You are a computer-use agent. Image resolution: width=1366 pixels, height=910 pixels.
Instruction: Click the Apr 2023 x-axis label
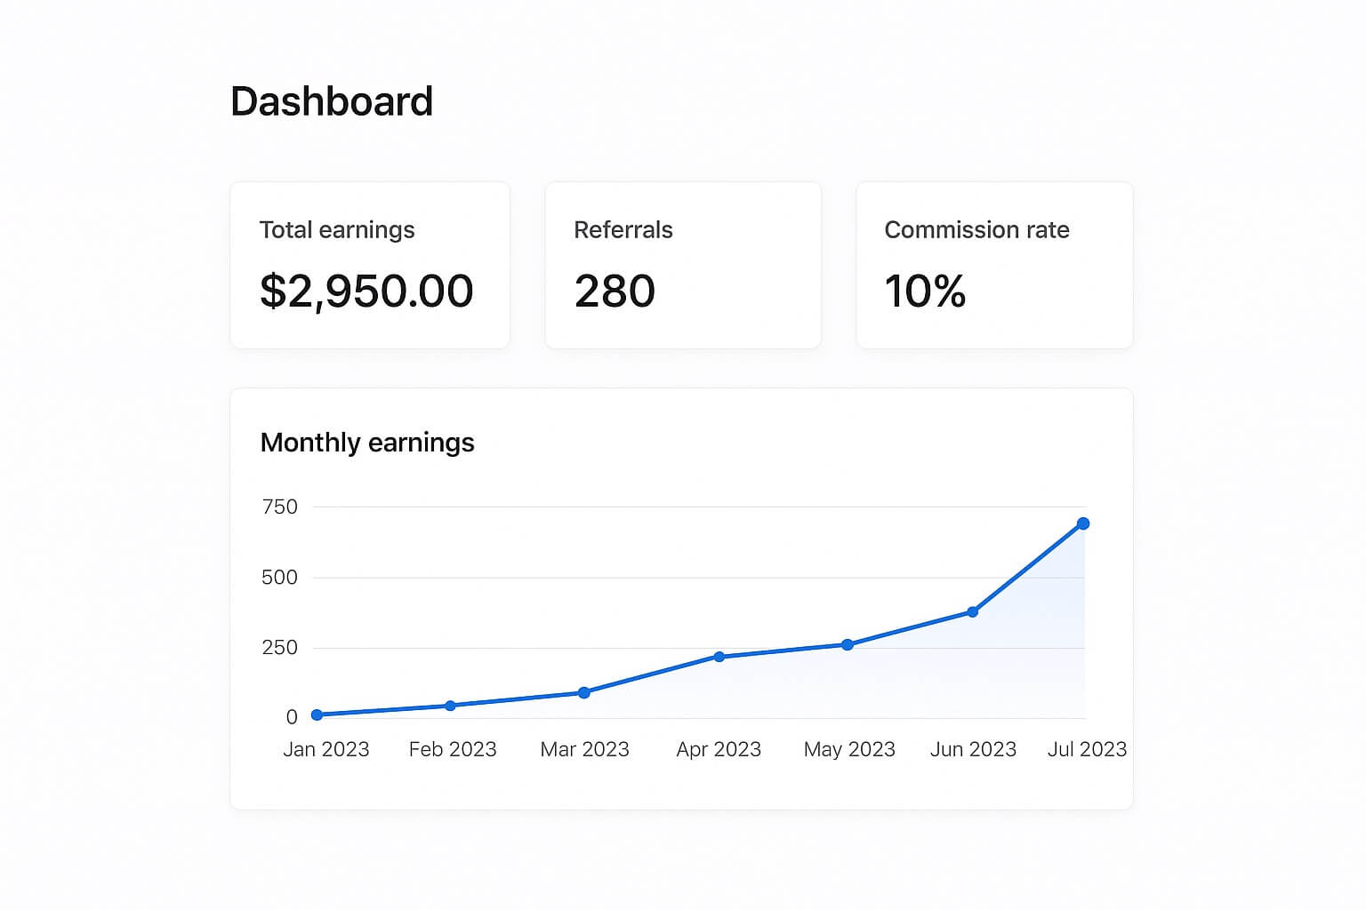(719, 749)
